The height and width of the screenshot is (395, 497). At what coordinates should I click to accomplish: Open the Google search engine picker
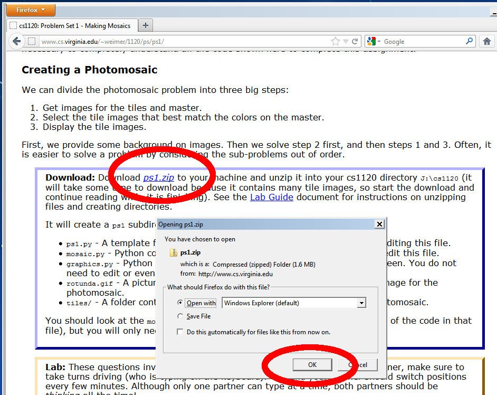[374, 42]
